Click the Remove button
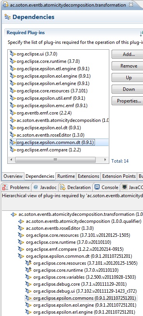 pos(128,66)
